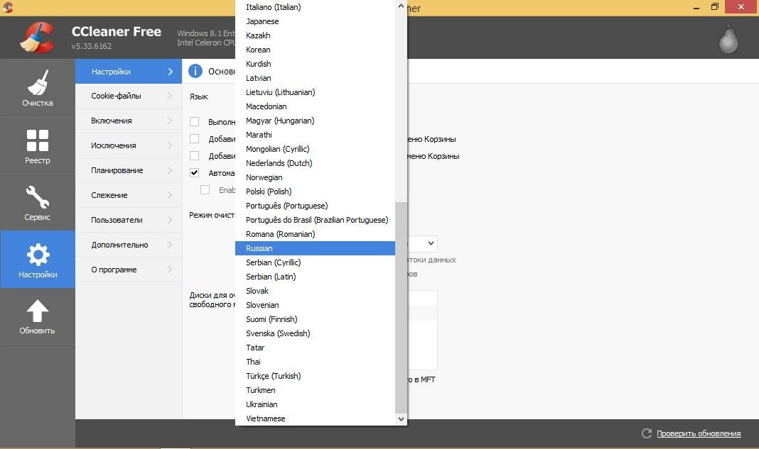Select Português (Portuguese) language
Image resolution: width=759 pixels, height=449 pixels.
[x=315, y=206]
